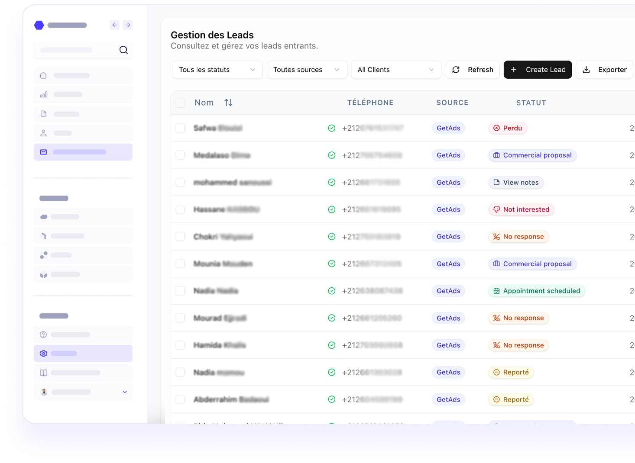Screen dimensions: 635x463
Task: Click the search magnifier icon in sidebar
Action: [x=123, y=50]
